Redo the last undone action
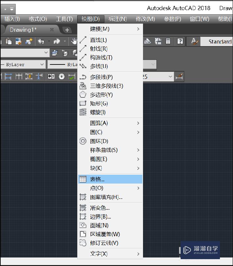Viewport: 233px width, 266px height. click(57, 41)
